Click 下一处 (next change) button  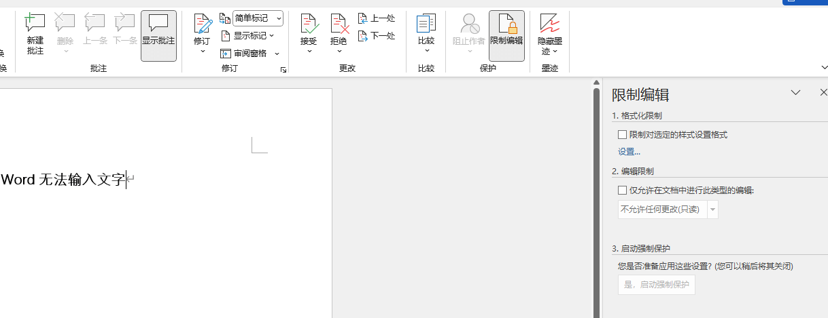(377, 36)
